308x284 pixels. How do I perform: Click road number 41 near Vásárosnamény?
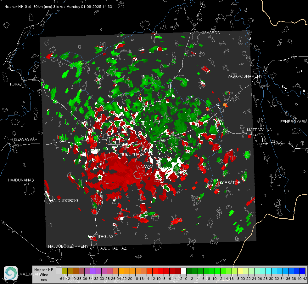[x=239, y=92]
